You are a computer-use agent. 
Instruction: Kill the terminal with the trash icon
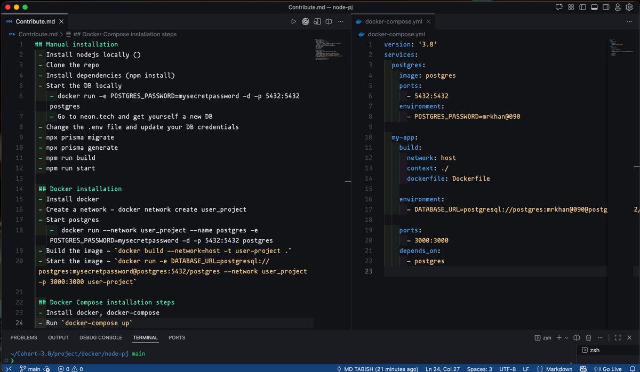point(588,337)
